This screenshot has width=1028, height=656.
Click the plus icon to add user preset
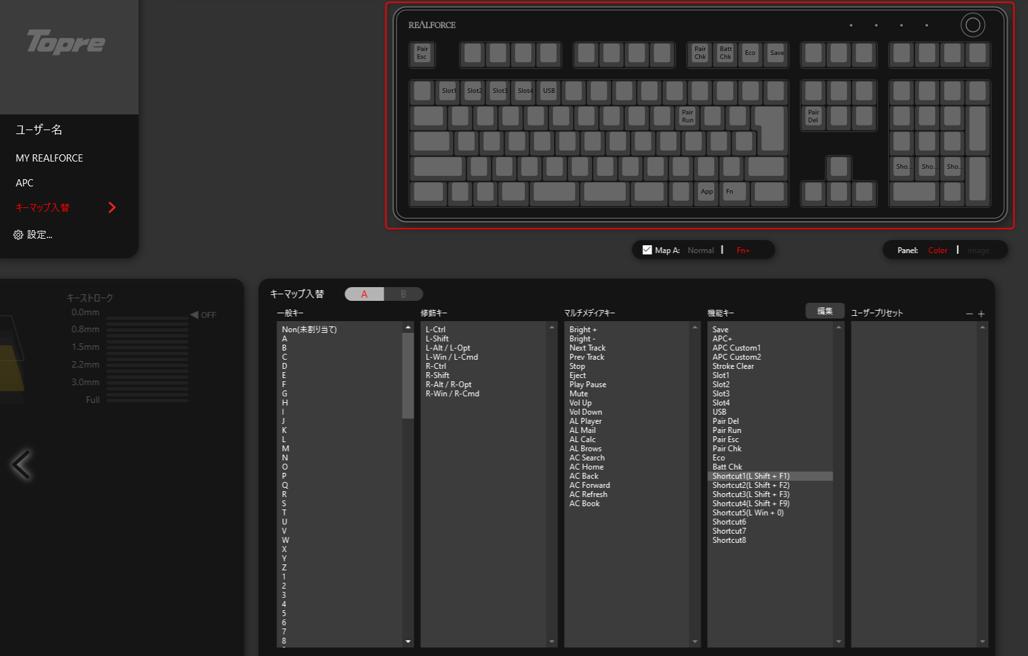981,314
